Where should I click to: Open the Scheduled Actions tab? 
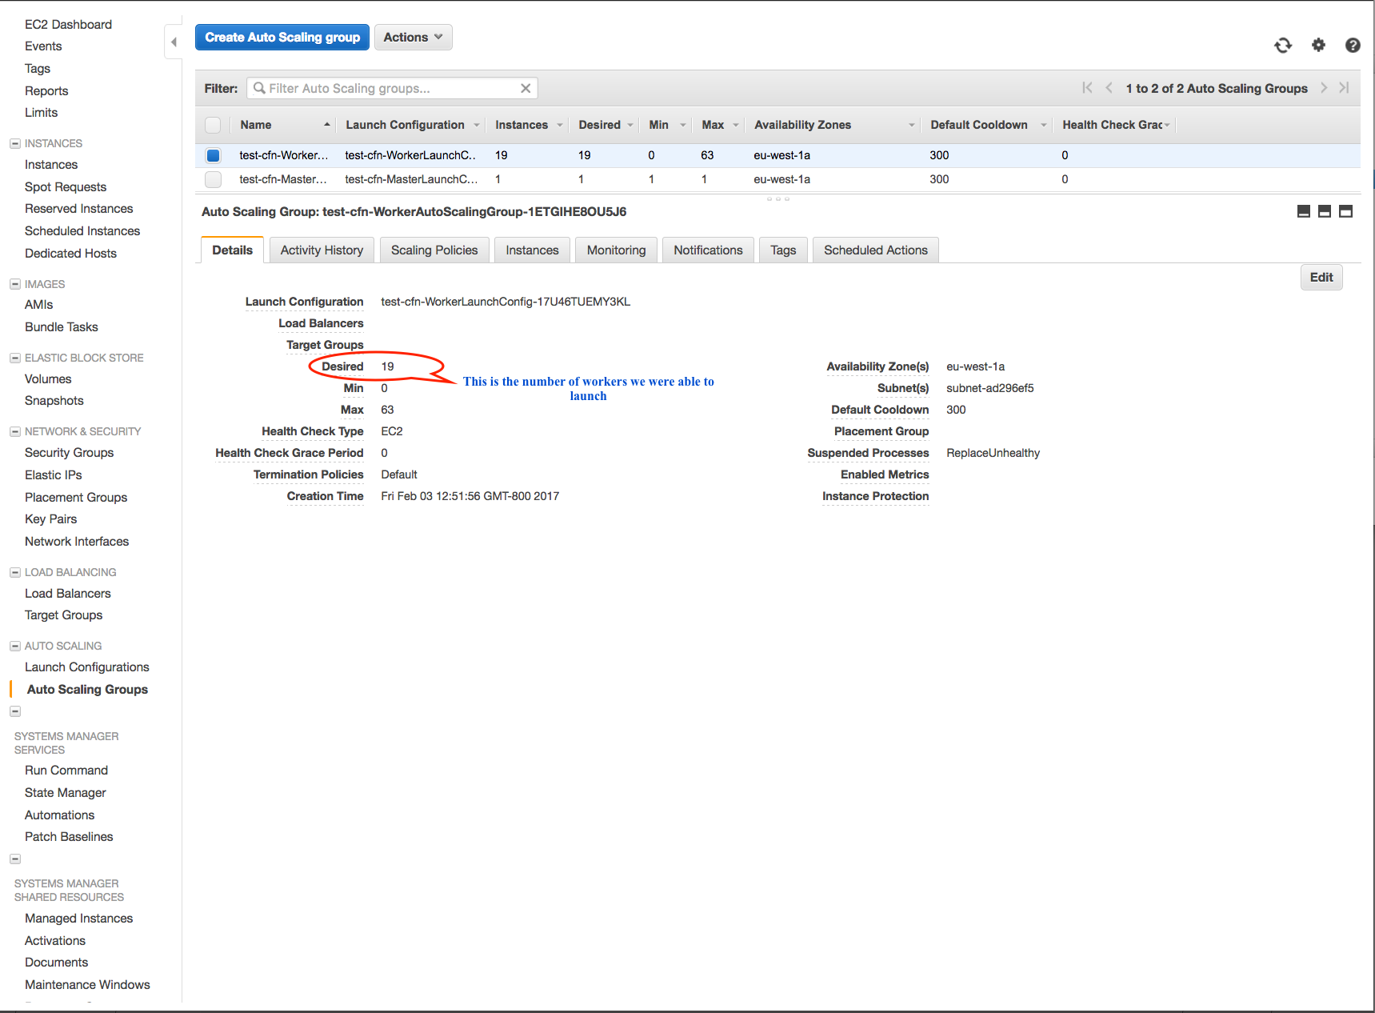876,250
